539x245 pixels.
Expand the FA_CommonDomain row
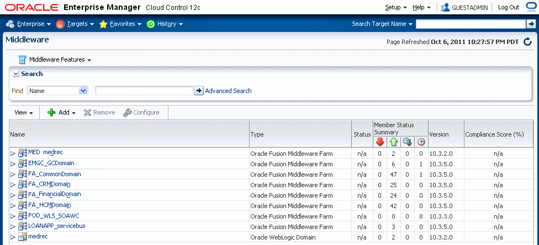pos(13,175)
